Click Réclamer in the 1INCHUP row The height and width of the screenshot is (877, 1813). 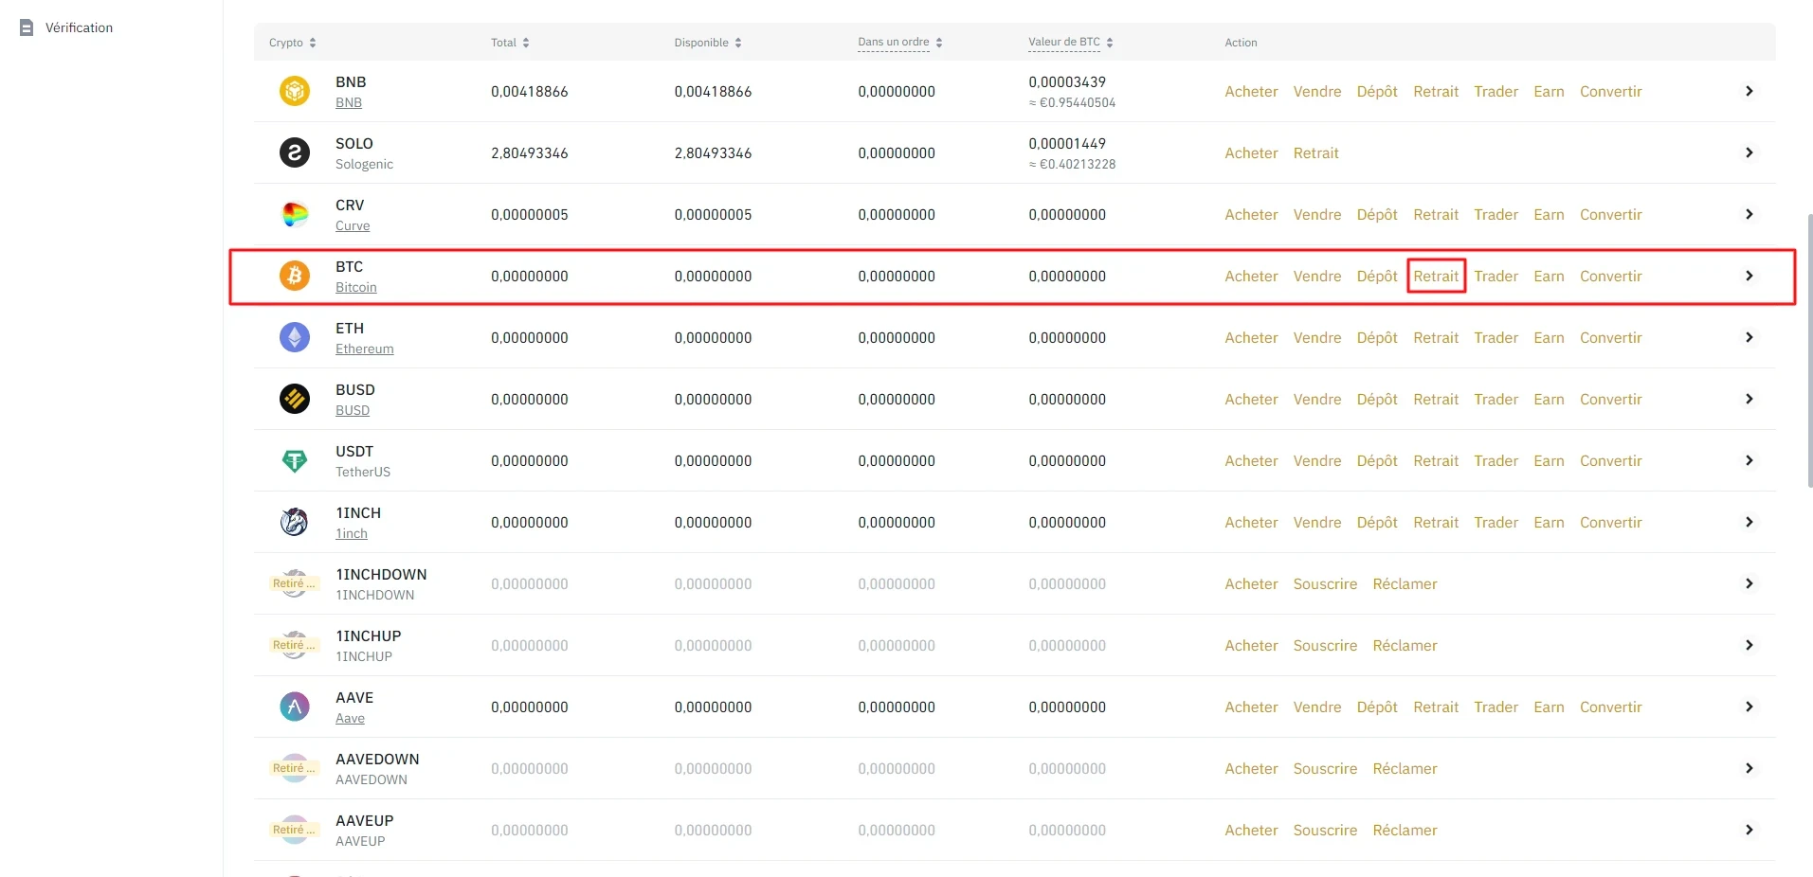pos(1405,645)
